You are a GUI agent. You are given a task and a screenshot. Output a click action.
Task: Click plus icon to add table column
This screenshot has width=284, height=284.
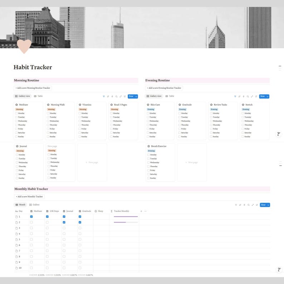141,211
